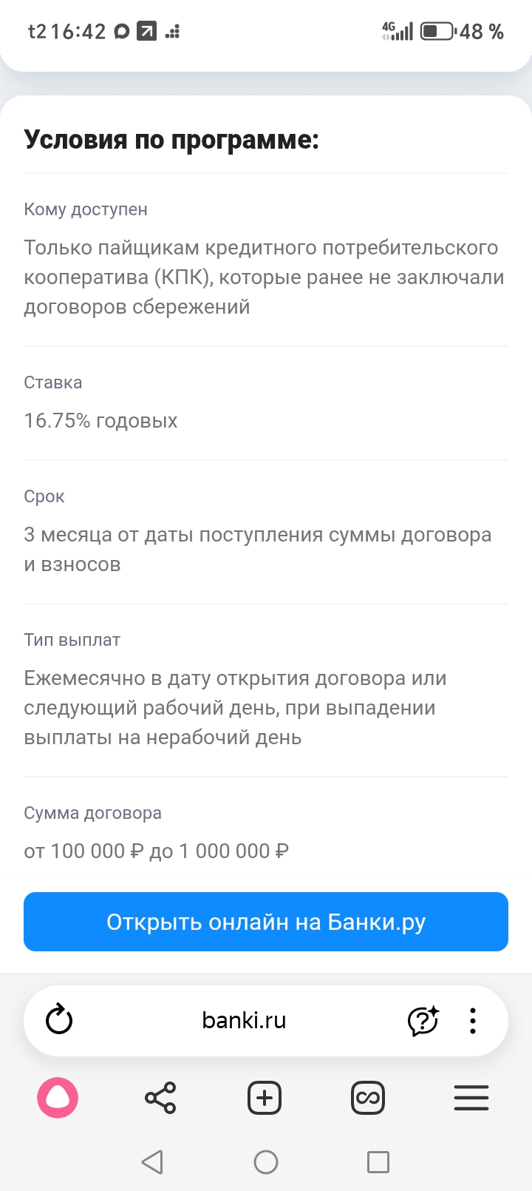Tap the 4G signal strength indicator
532x1191 pixels.
coord(397,31)
